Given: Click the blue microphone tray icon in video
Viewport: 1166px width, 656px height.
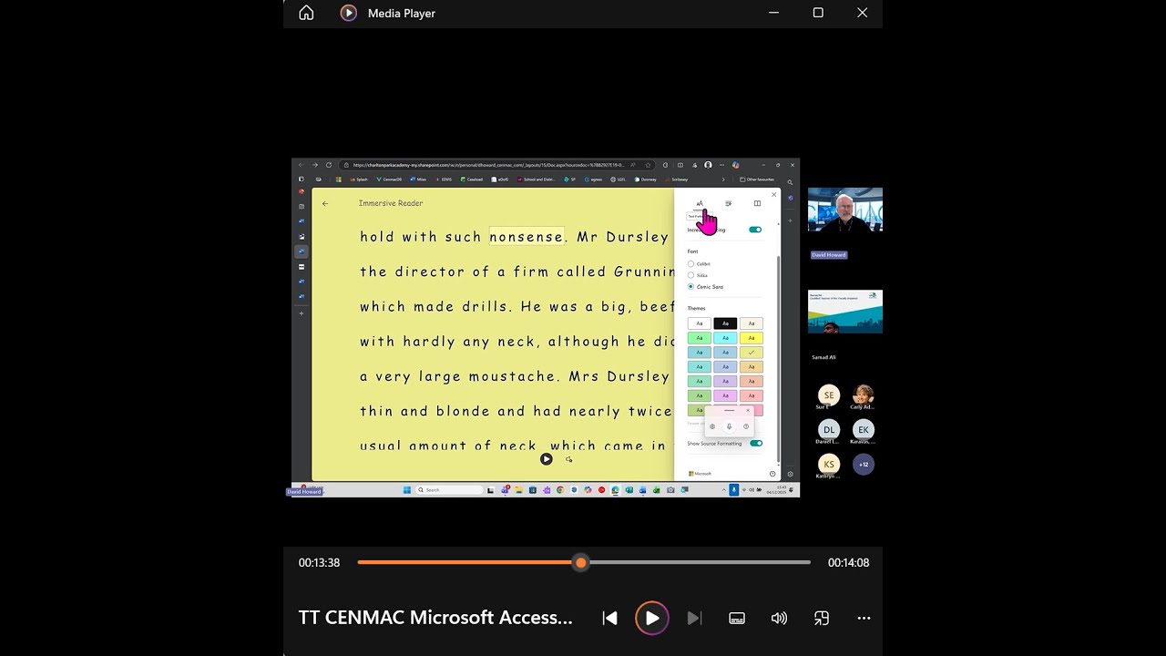Looking at the screenshot, I should click(x=734, y=490).
